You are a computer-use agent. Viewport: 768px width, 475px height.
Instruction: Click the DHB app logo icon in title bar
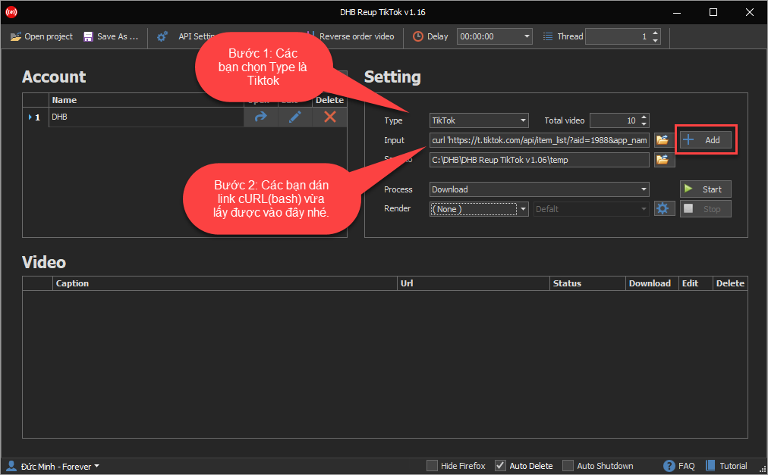coord(11,12)
